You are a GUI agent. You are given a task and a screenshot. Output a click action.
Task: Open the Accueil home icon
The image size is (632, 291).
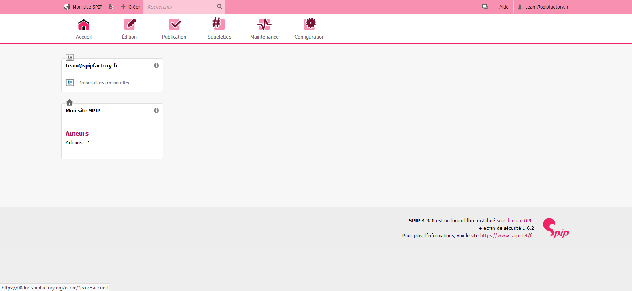point(84,24)
